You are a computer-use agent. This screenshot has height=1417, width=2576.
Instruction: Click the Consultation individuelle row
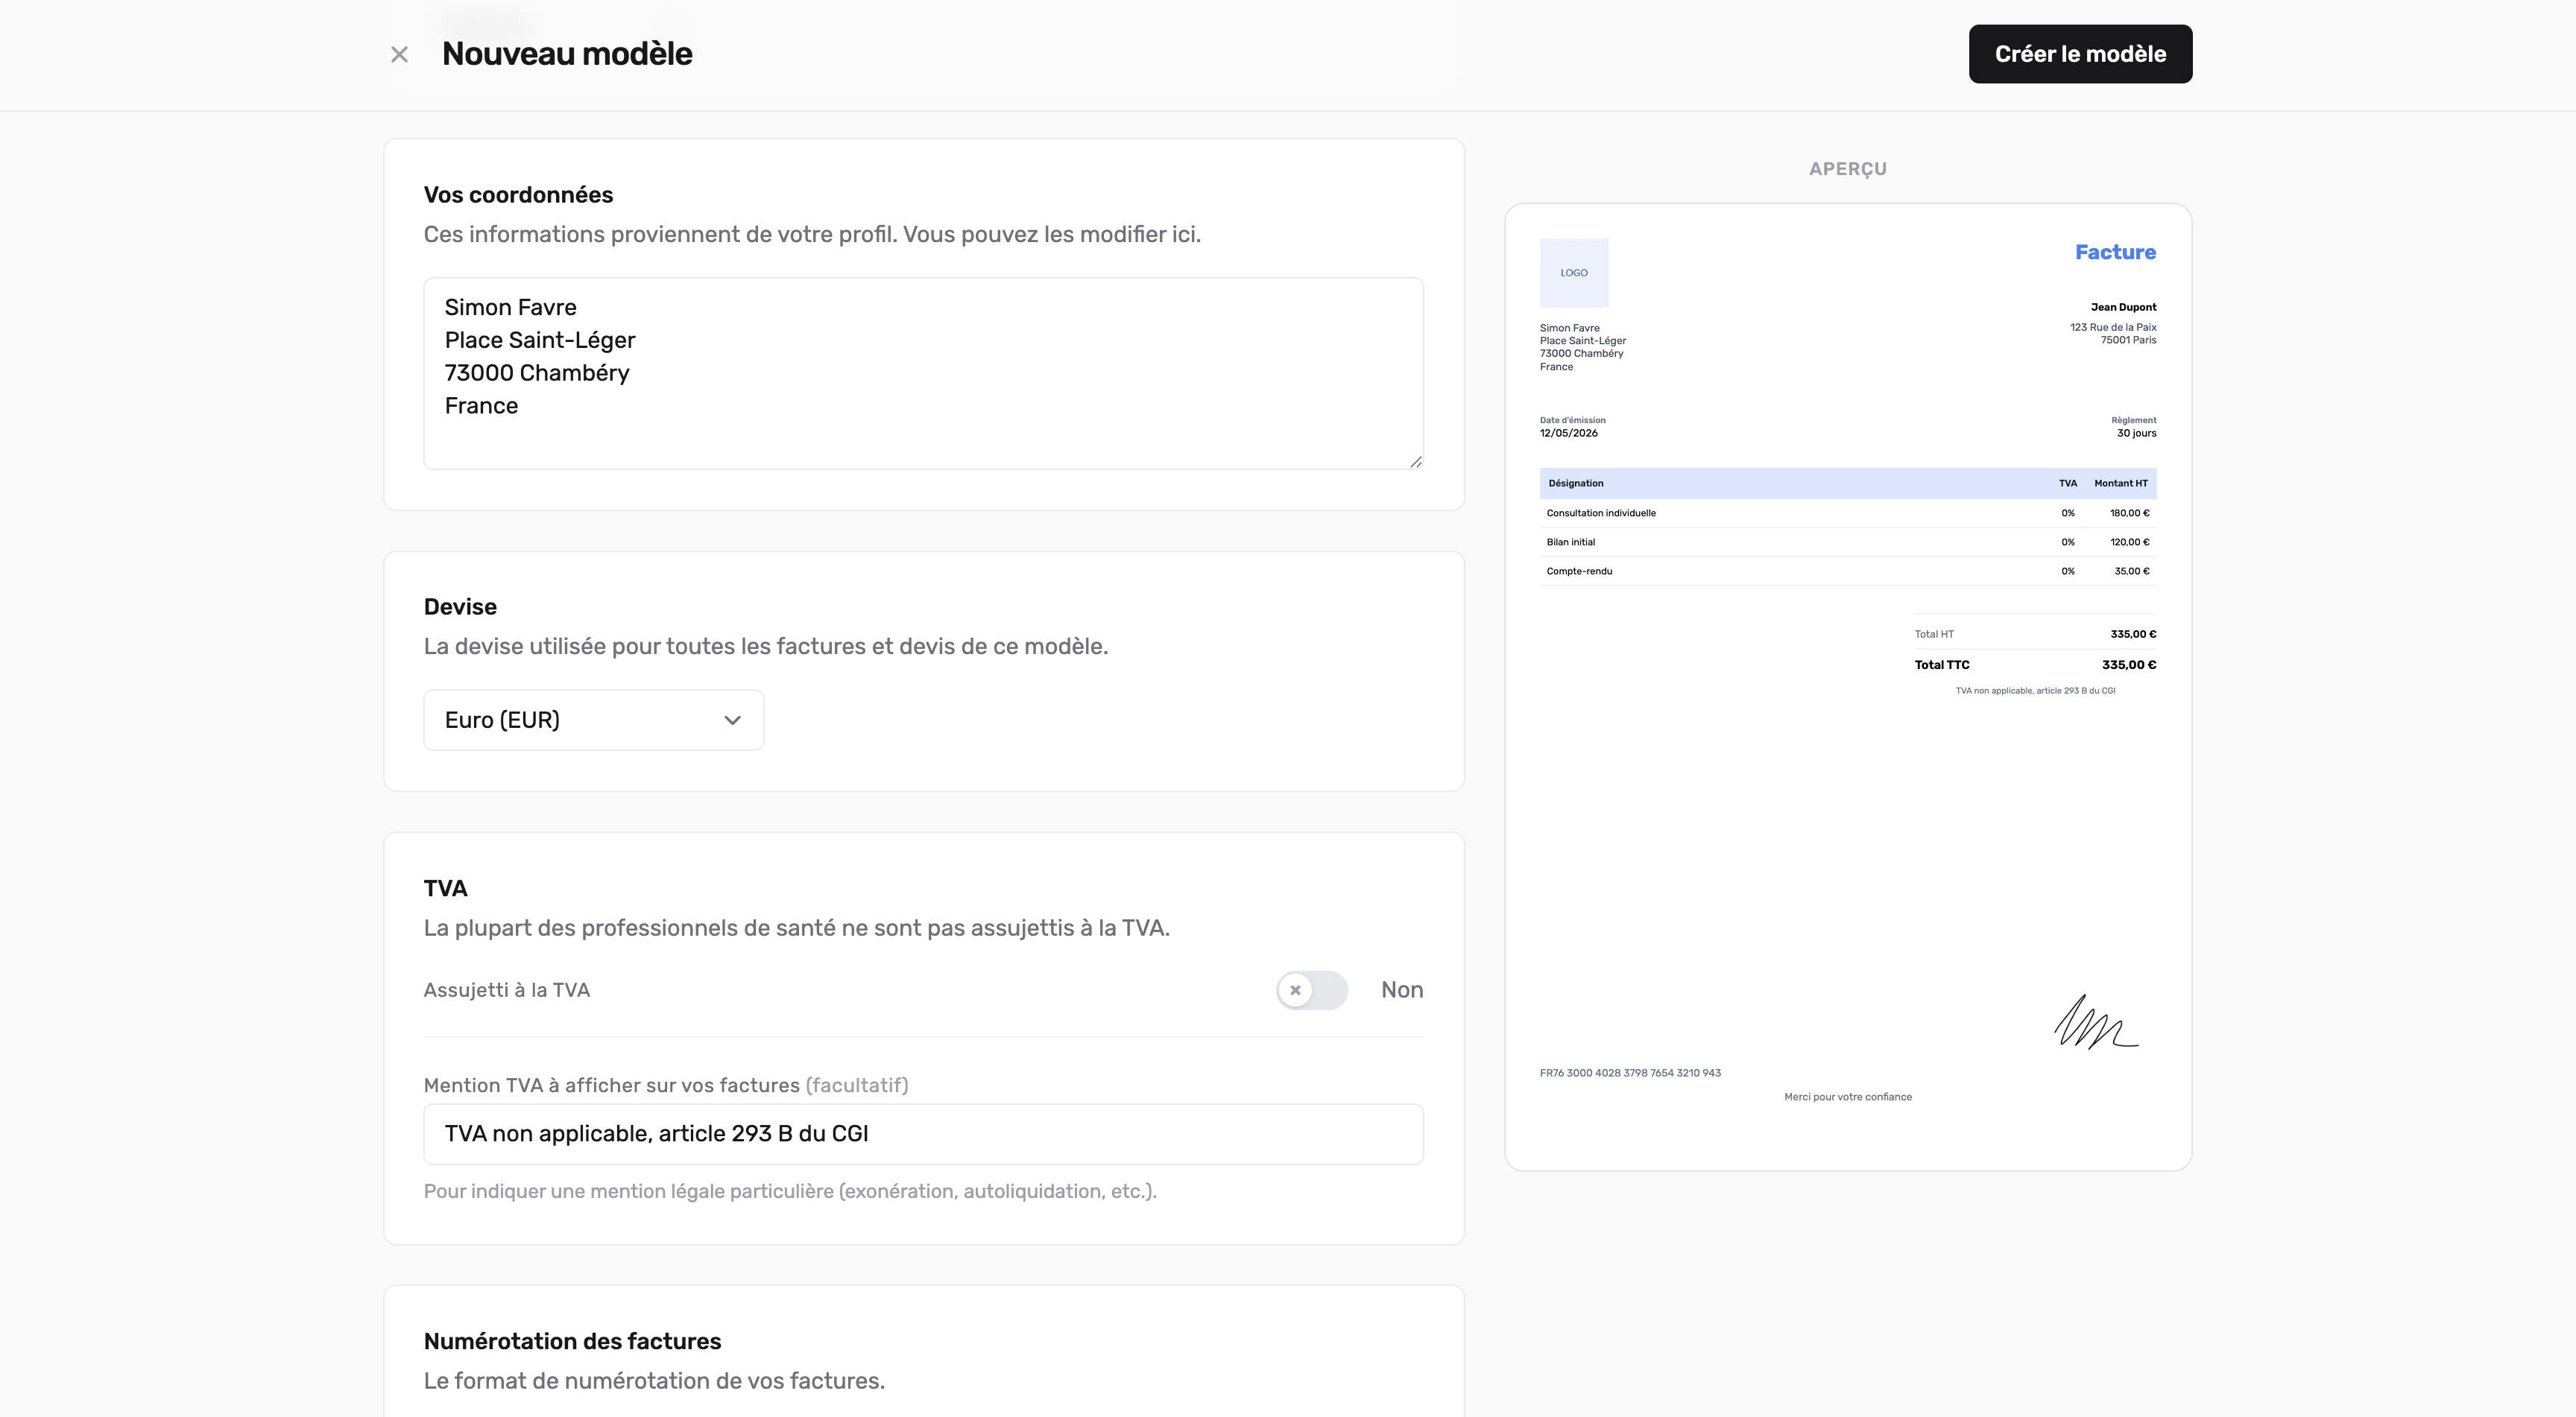(x=1847, y=513)
